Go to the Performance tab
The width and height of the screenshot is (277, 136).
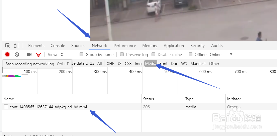pyautogui.click(x=125, y=46)
